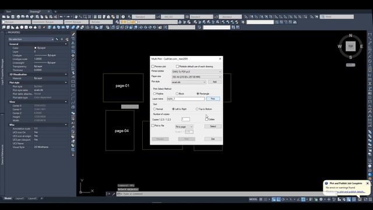This screenshot has height=210, width=373.
Task: Switch to the Start tab
Action: (x=9, y=12)
